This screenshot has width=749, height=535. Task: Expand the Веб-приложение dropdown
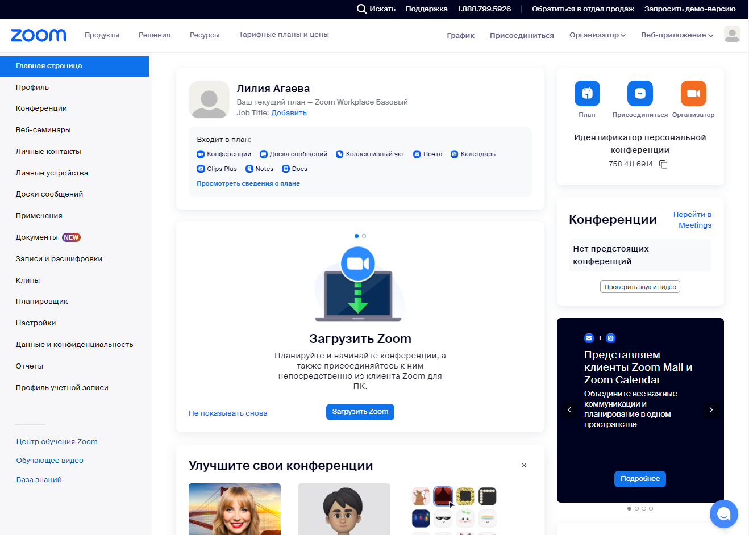(x=677, y=35)
